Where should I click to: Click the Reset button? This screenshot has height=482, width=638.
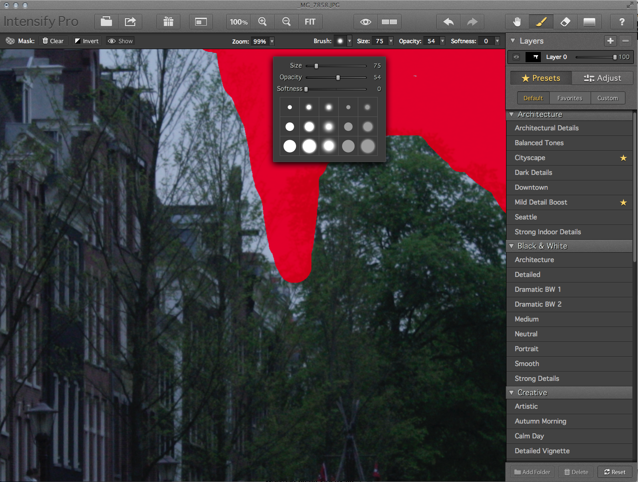[615, 472]
